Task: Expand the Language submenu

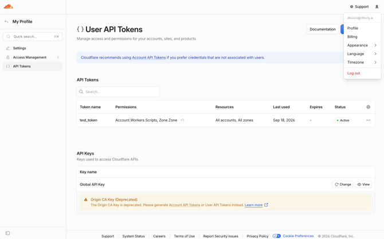Action: tap(375, 54)
